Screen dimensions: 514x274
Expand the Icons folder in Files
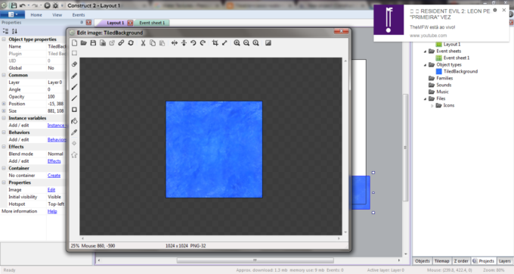pyautogui.click(x=432, y=106)
